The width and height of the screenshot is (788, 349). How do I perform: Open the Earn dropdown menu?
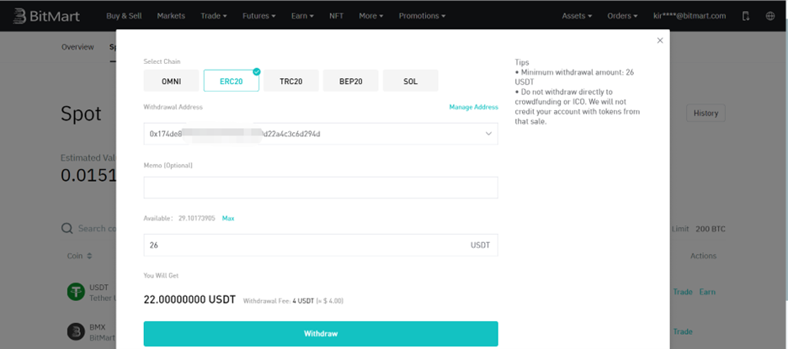click(302, 16)
